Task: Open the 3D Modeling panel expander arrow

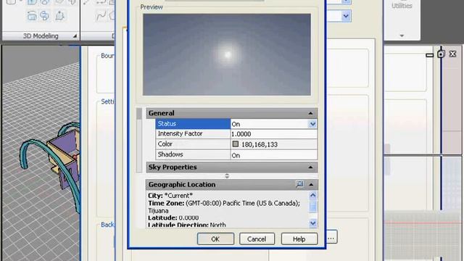Action: pos(75,36)
